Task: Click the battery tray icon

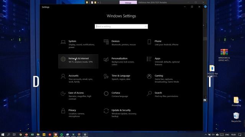Action: coord(209,135)
